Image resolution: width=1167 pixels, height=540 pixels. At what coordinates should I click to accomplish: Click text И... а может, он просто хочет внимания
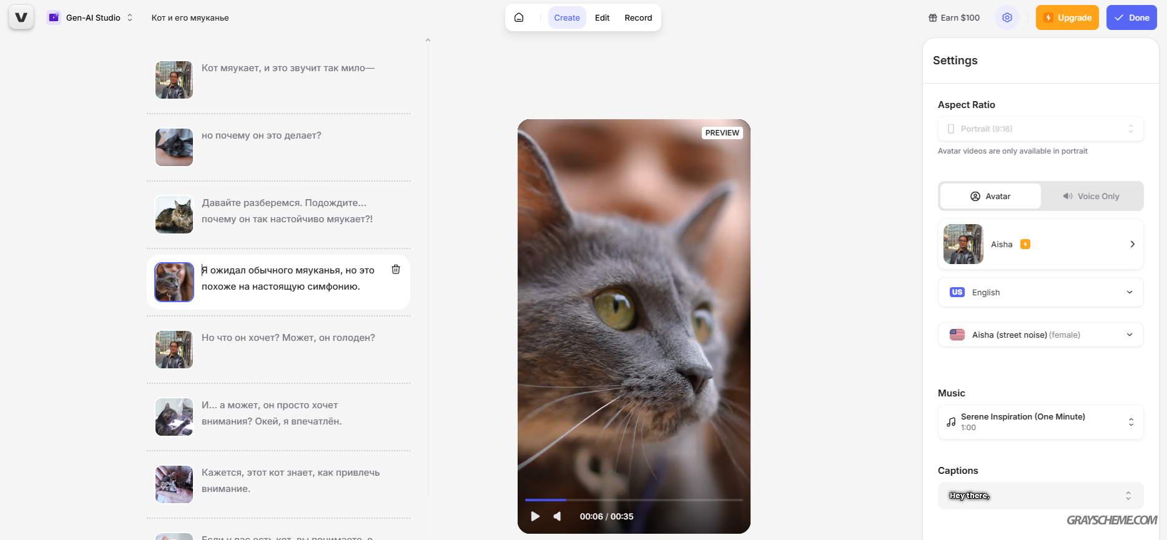[x=272, y=413]
